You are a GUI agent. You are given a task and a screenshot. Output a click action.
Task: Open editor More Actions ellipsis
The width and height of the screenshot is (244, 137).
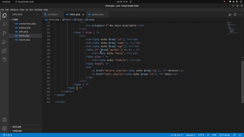(240, 14)
